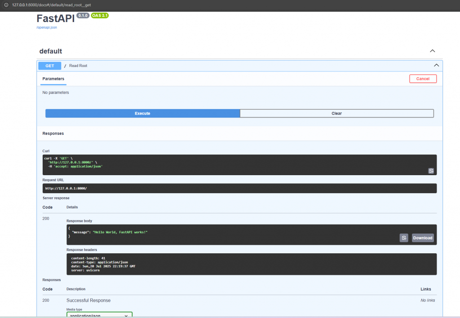Click the 0.1.0 version badge
Screen dimensions: 460x318
tap(83, 16)
